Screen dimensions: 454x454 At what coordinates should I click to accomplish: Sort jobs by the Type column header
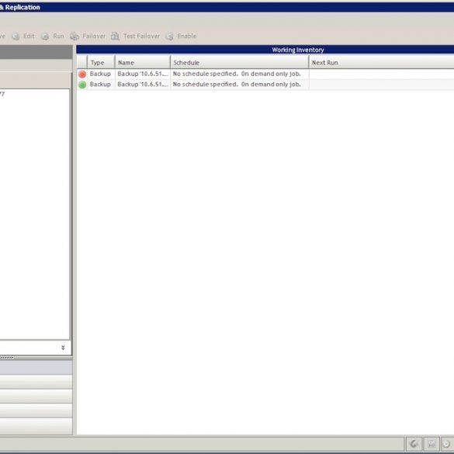[101, 63]
